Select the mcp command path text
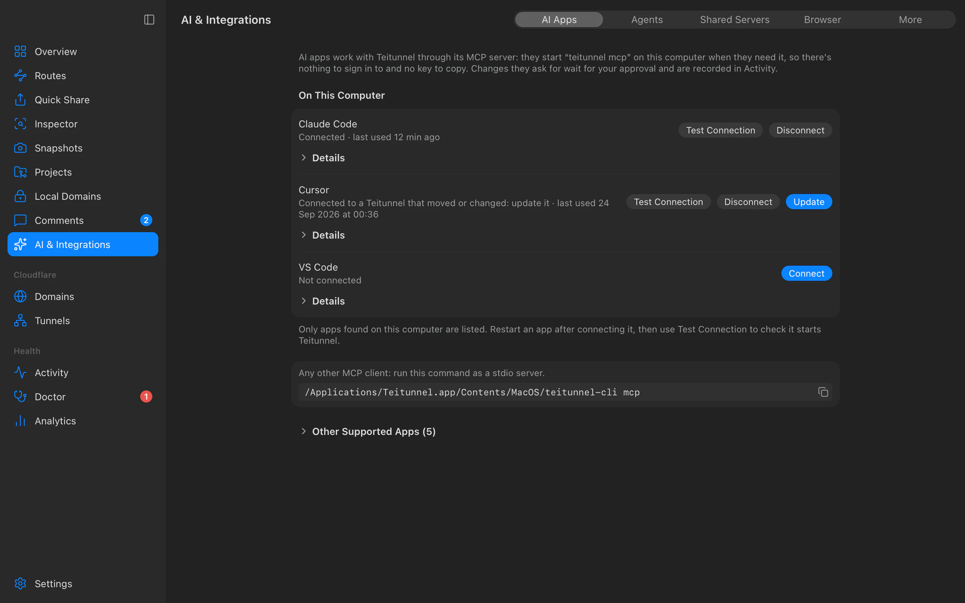 point(472,392)
